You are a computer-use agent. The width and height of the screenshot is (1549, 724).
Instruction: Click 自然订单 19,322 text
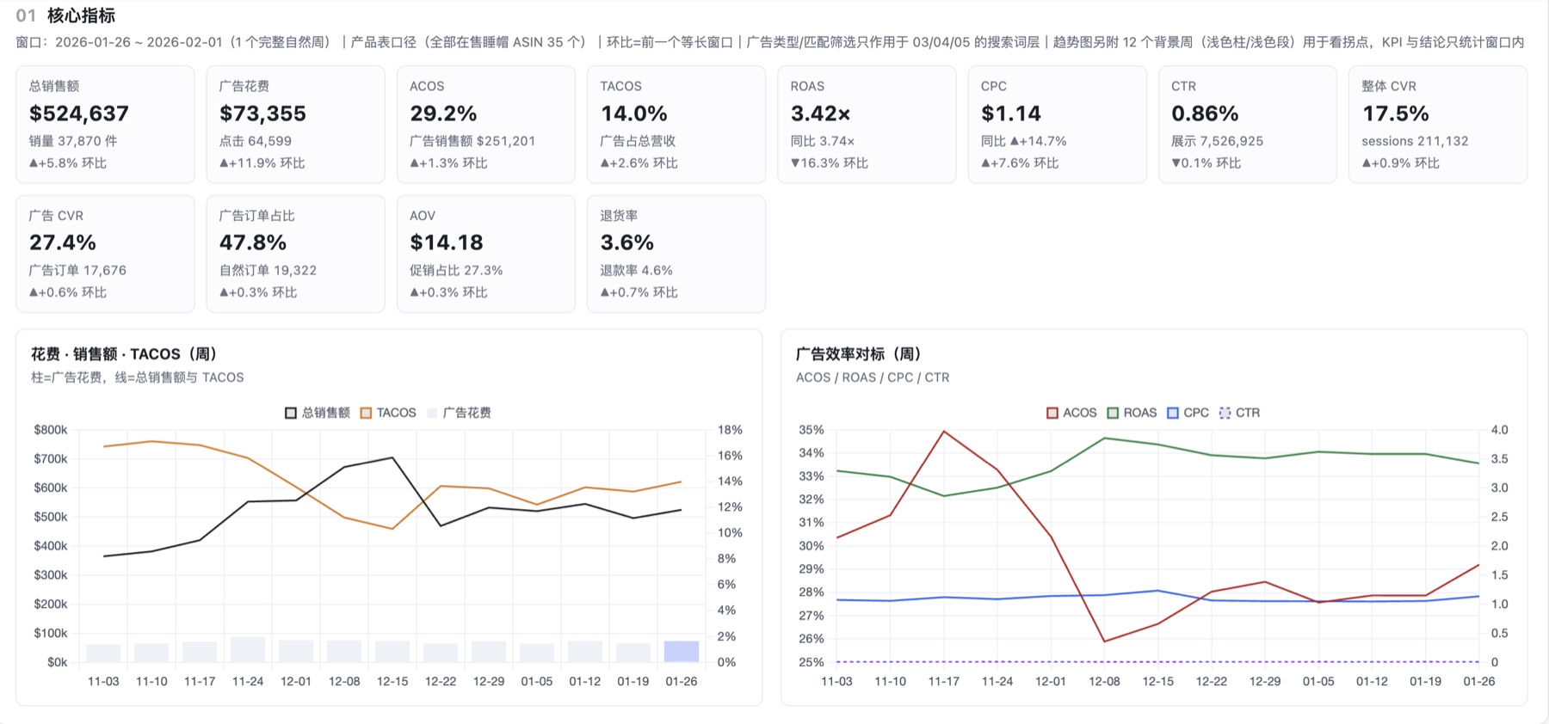[x=268, y=270]
